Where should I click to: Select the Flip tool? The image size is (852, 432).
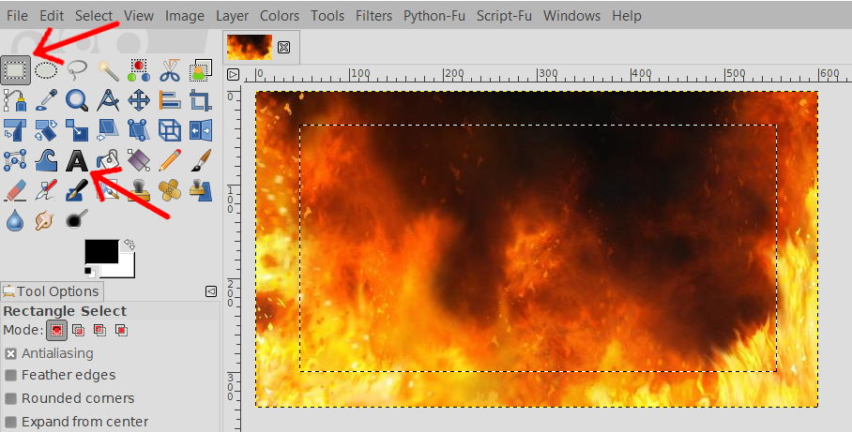(201, 130)
